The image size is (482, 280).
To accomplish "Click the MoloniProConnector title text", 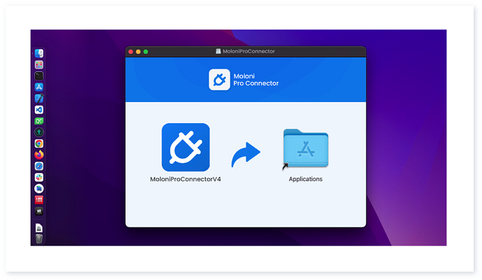I will (x=249, y=51).
